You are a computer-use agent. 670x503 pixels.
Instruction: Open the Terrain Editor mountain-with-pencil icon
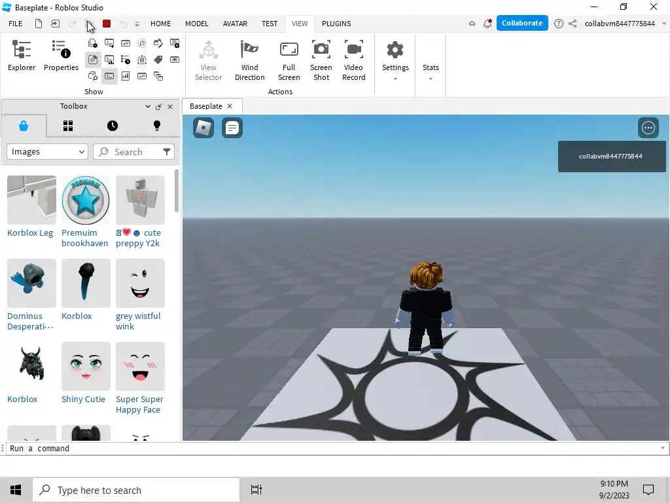158,43
